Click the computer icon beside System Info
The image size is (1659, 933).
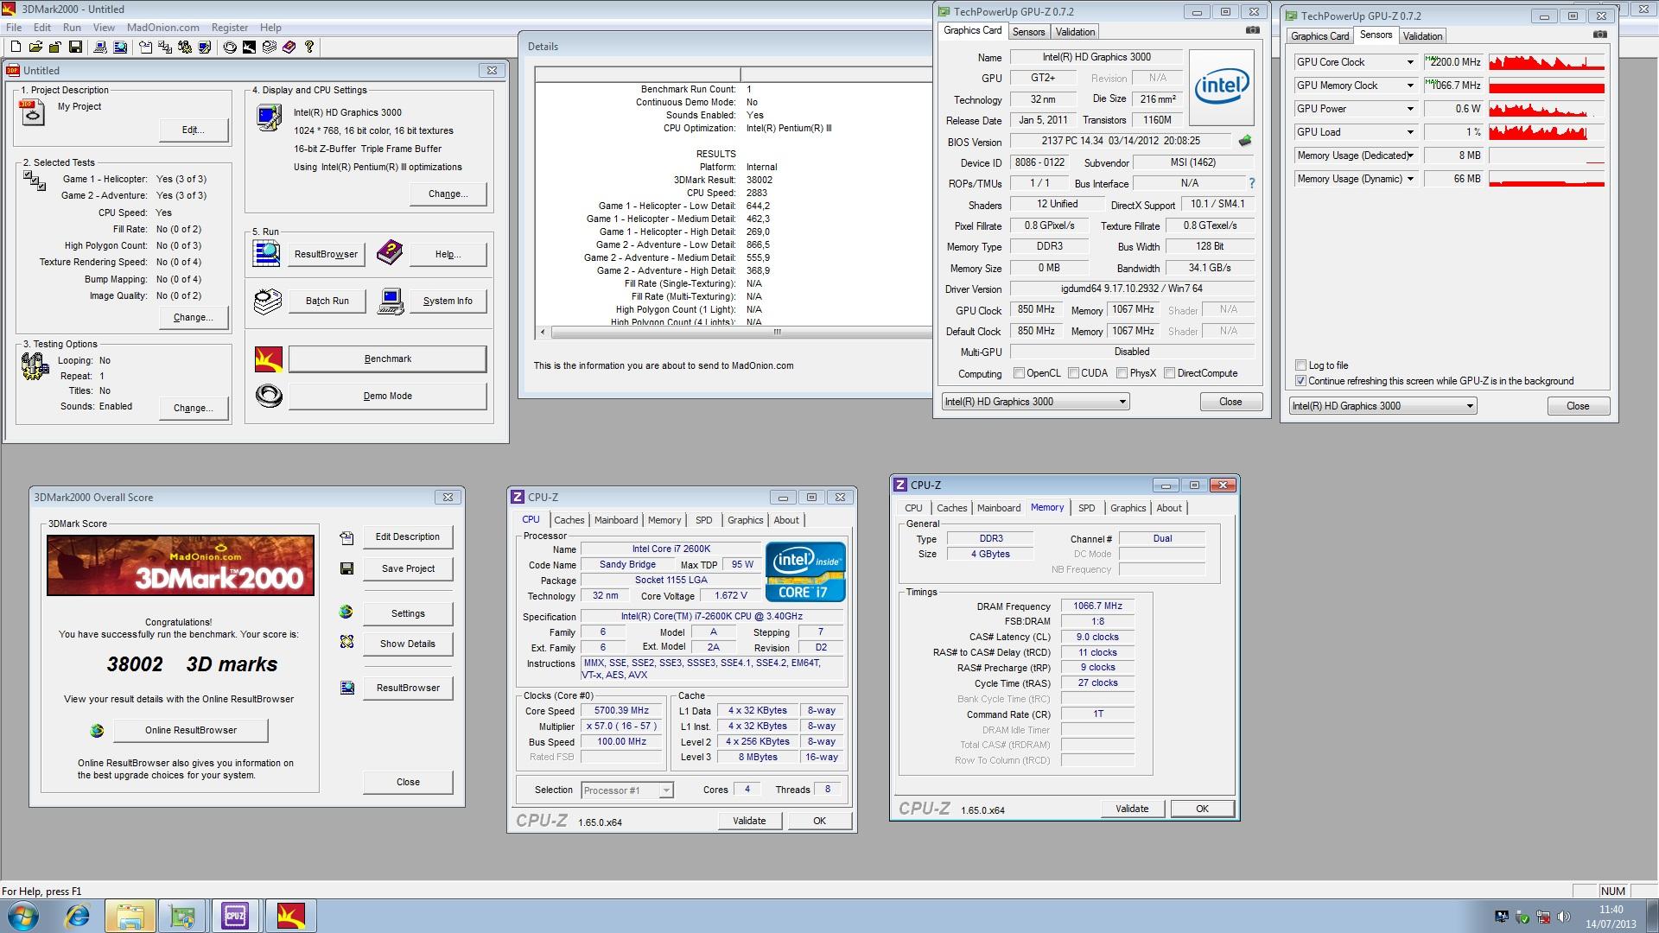pos(391,301)
